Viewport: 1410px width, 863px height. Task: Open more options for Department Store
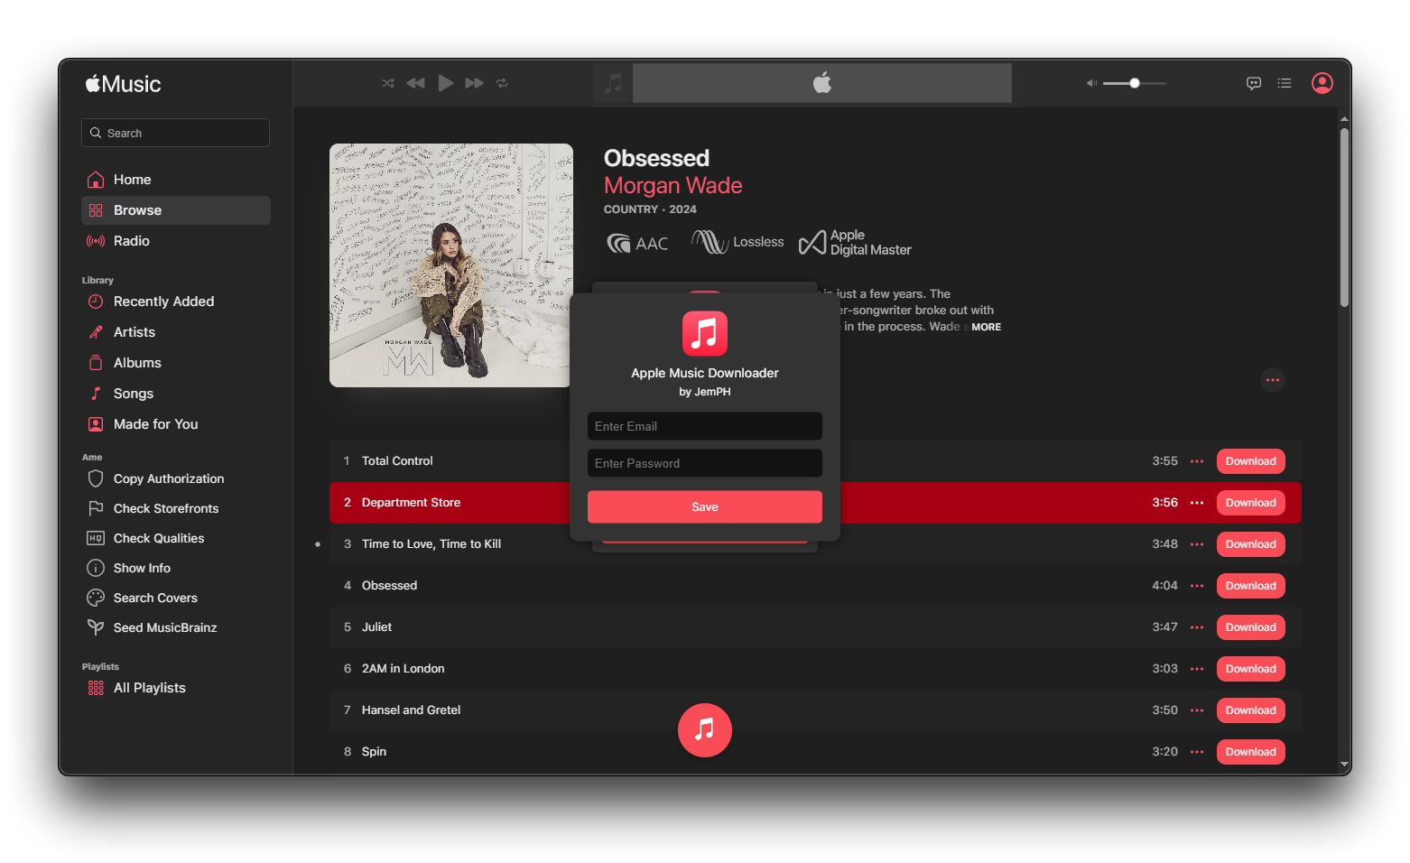point(1197,503)
